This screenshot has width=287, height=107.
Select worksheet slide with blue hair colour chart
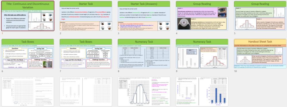tap(202, 91)
